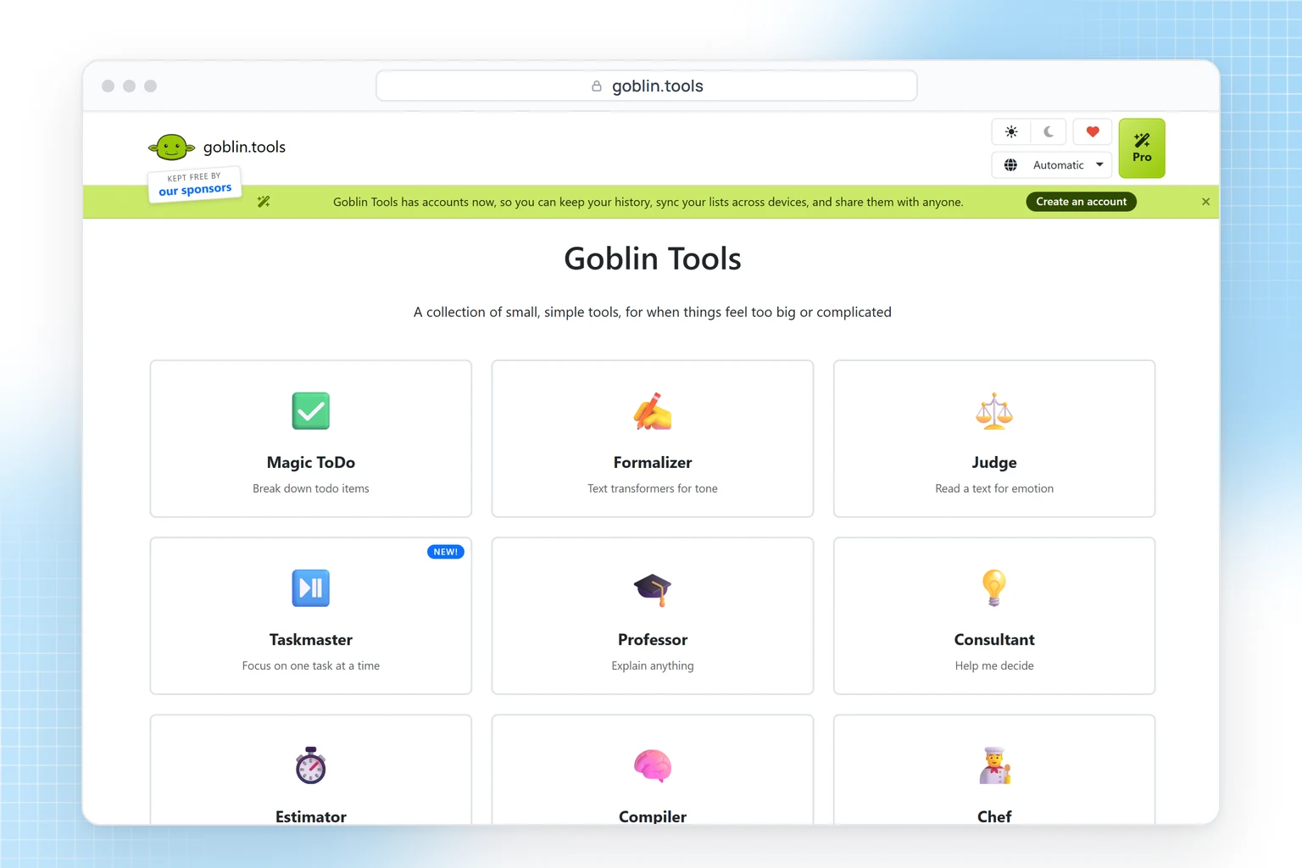Switch to light mode sun icon

pos(1011,132)
